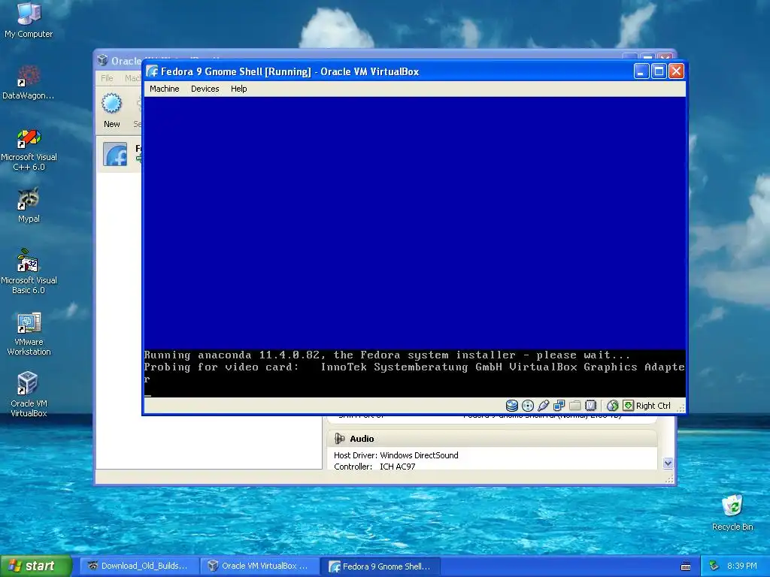Image resolution: width=770 pixels, height=577 pixels.
Task: Click the 8:39 PM taskbar clock
Action: point(741,566)
